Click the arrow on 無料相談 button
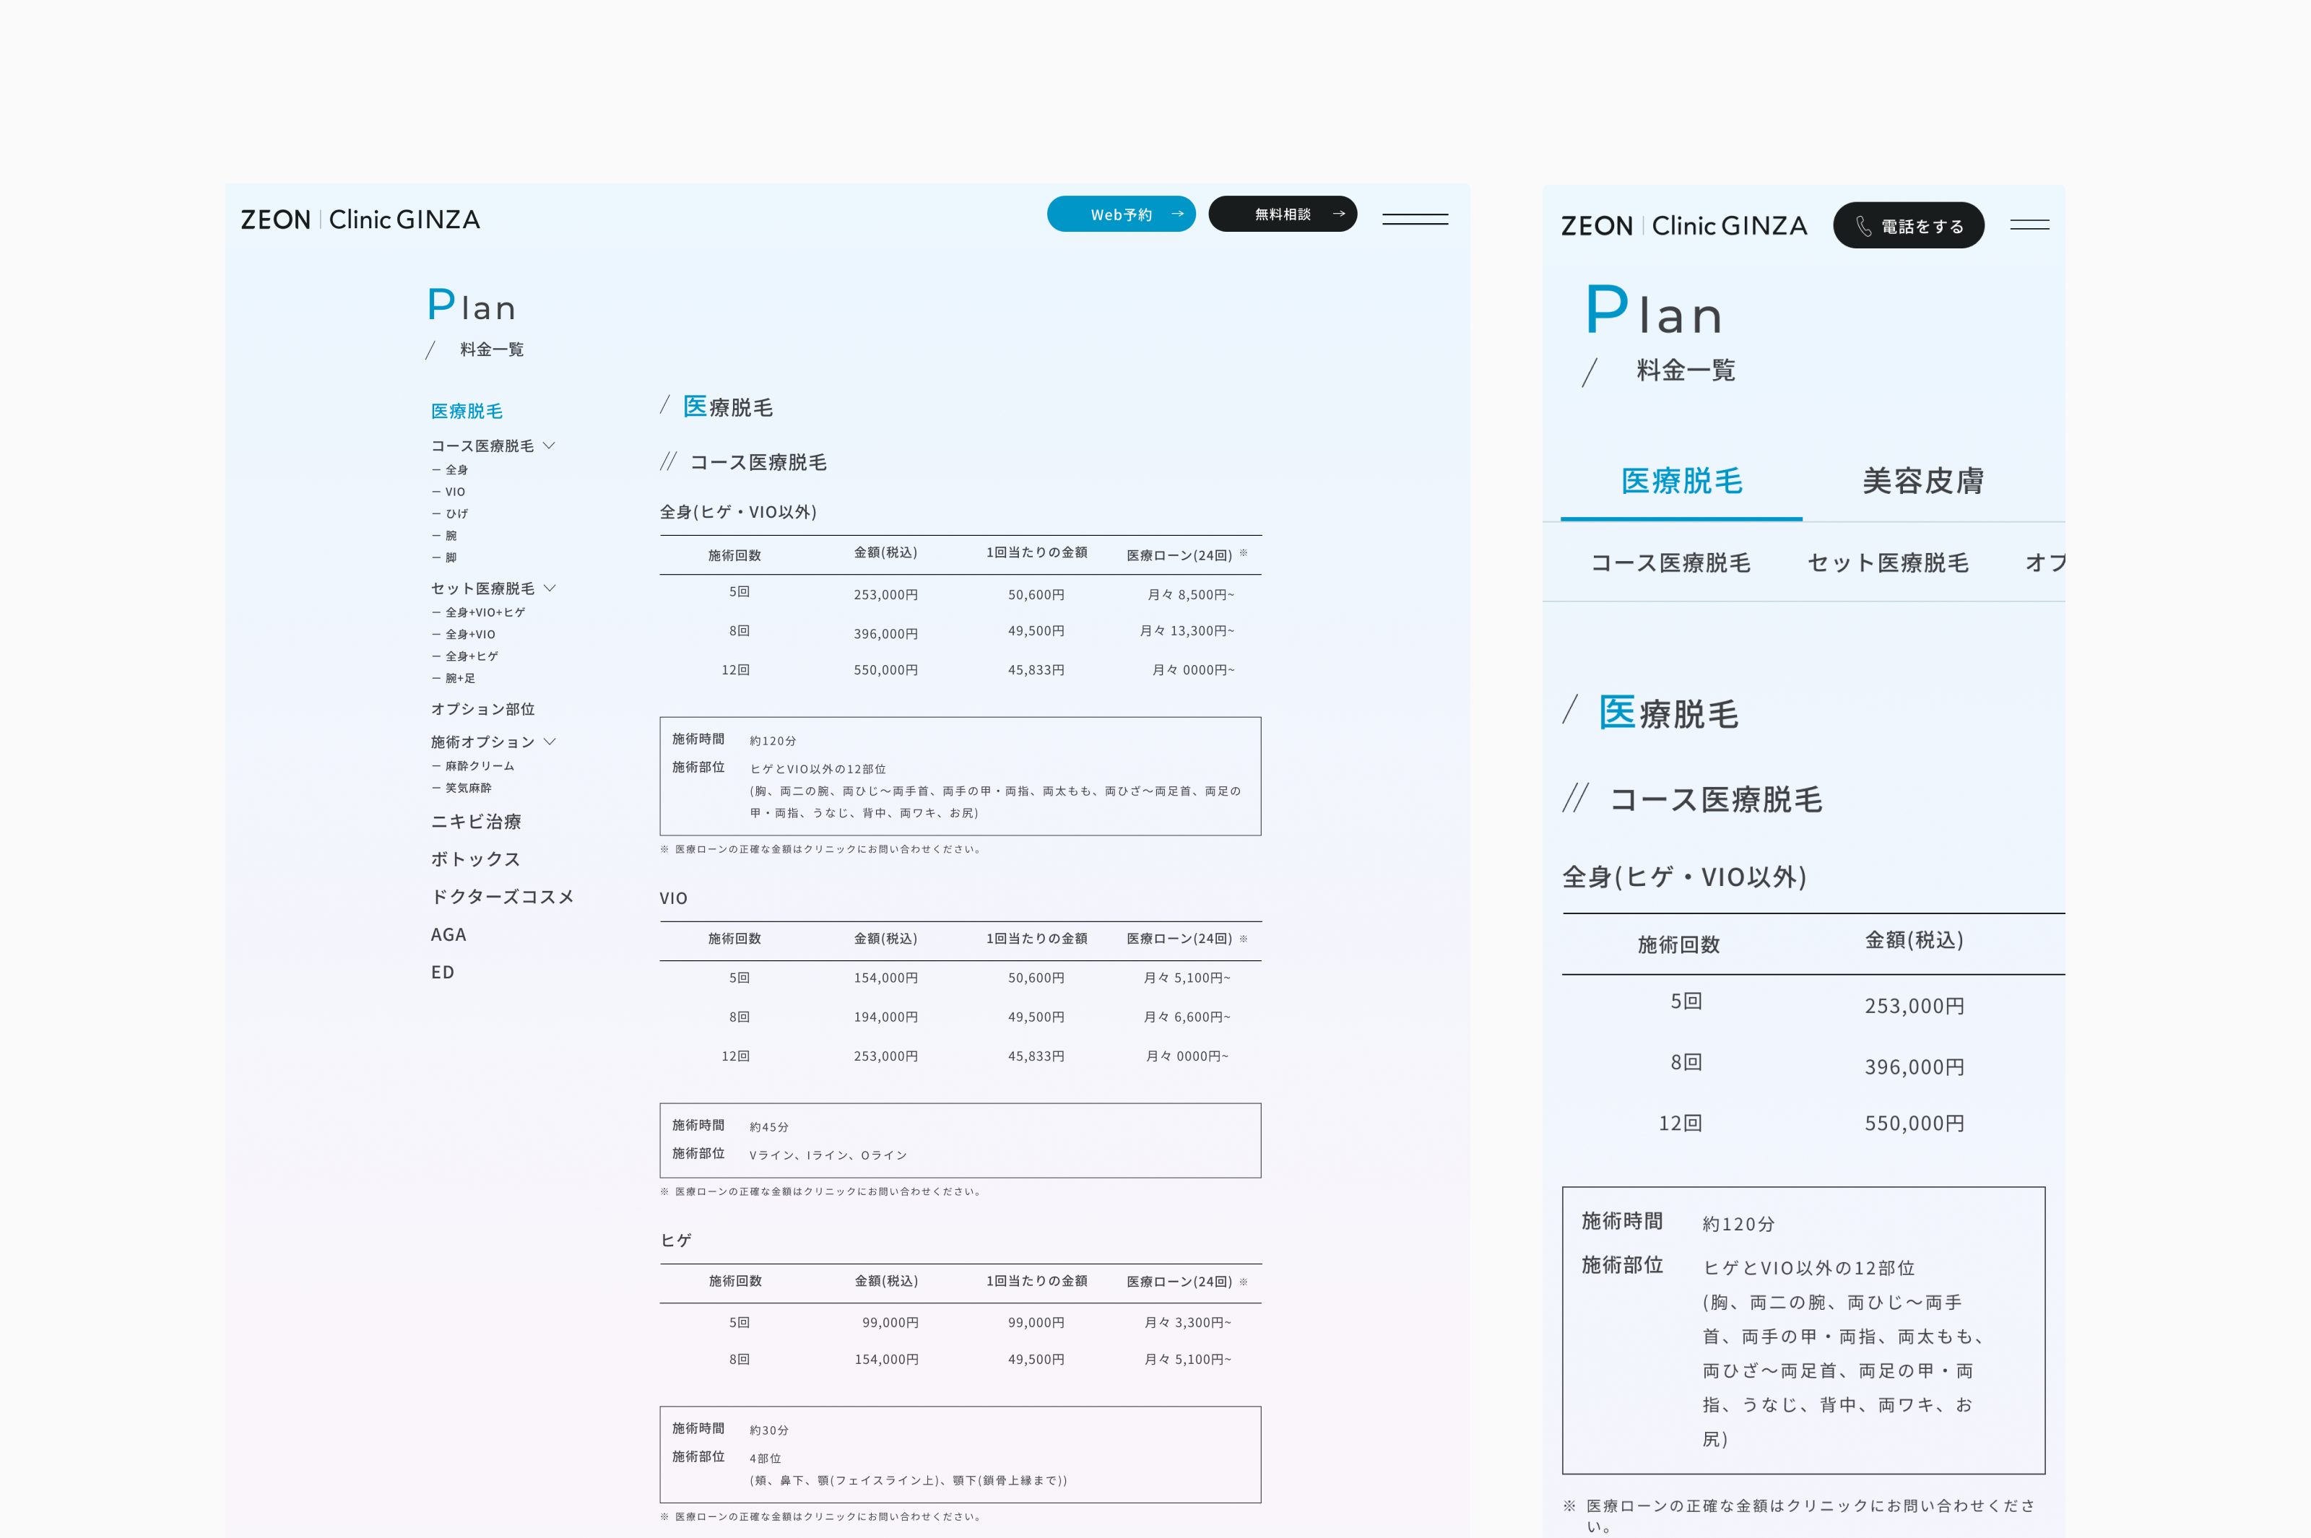 [x=1338, y=214]
